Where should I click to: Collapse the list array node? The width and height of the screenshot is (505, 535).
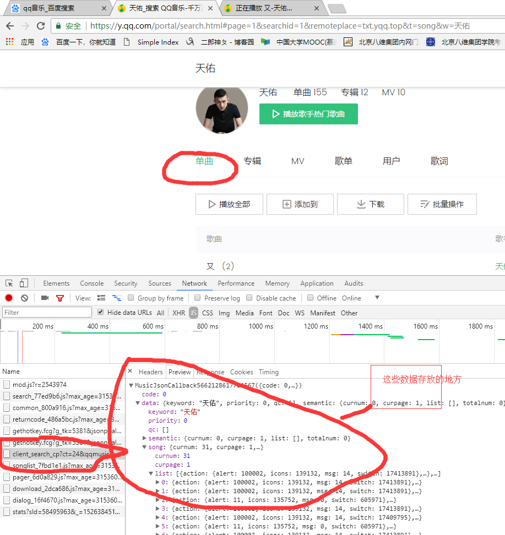coord(150,473)
